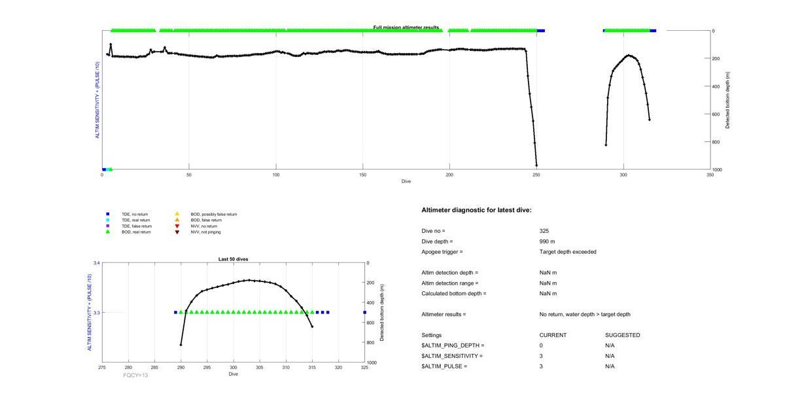Click the purple 'TDE, false return' legend square
The image size is (785, 407).
pyautogui.click(x=108, y=226)
